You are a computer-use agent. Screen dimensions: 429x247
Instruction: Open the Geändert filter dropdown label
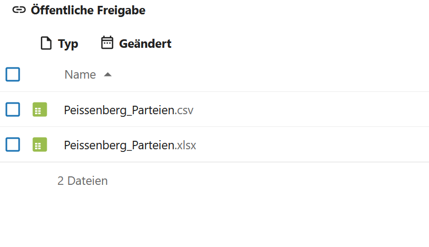click(145, 44)
